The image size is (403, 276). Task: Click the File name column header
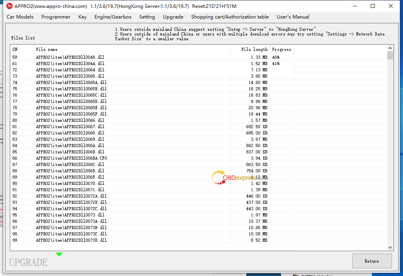(132, 49)
